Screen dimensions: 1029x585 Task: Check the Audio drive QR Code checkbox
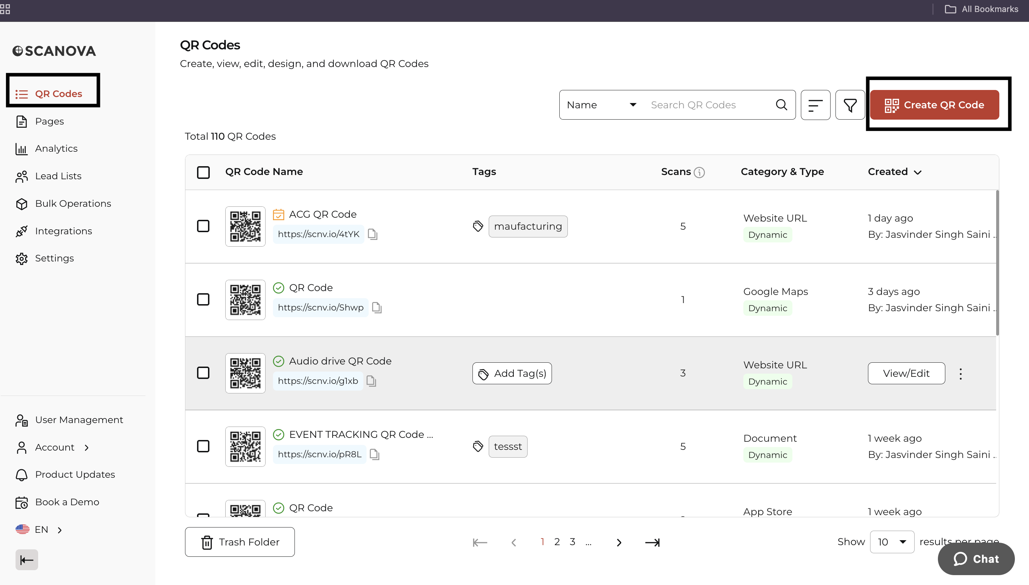[x=203, y=373]
